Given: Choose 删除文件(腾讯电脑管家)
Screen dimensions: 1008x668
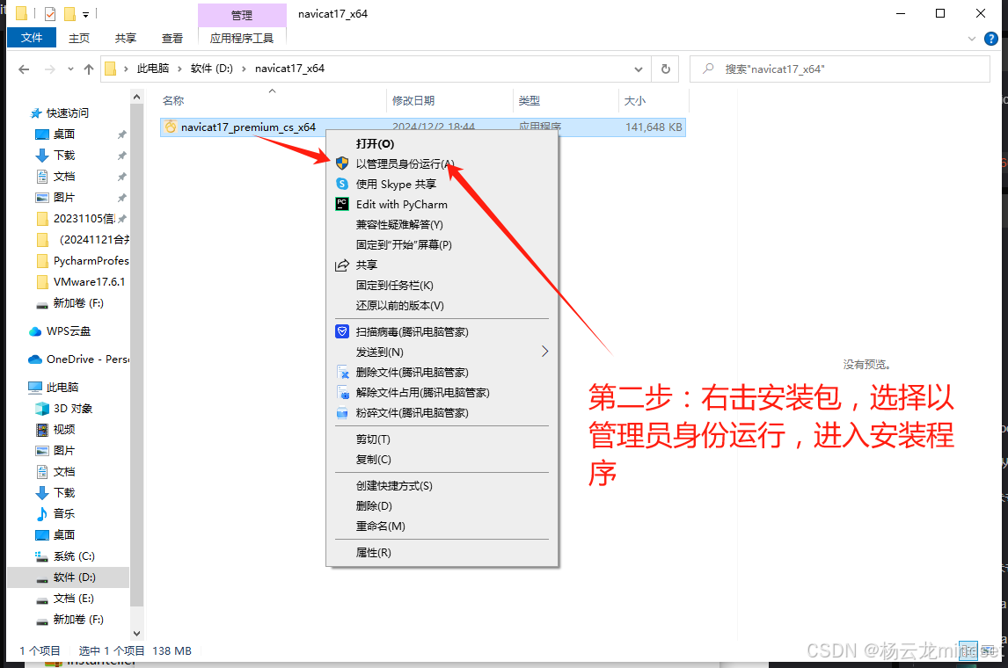Looking at the screenshot, I should [442, 373].
